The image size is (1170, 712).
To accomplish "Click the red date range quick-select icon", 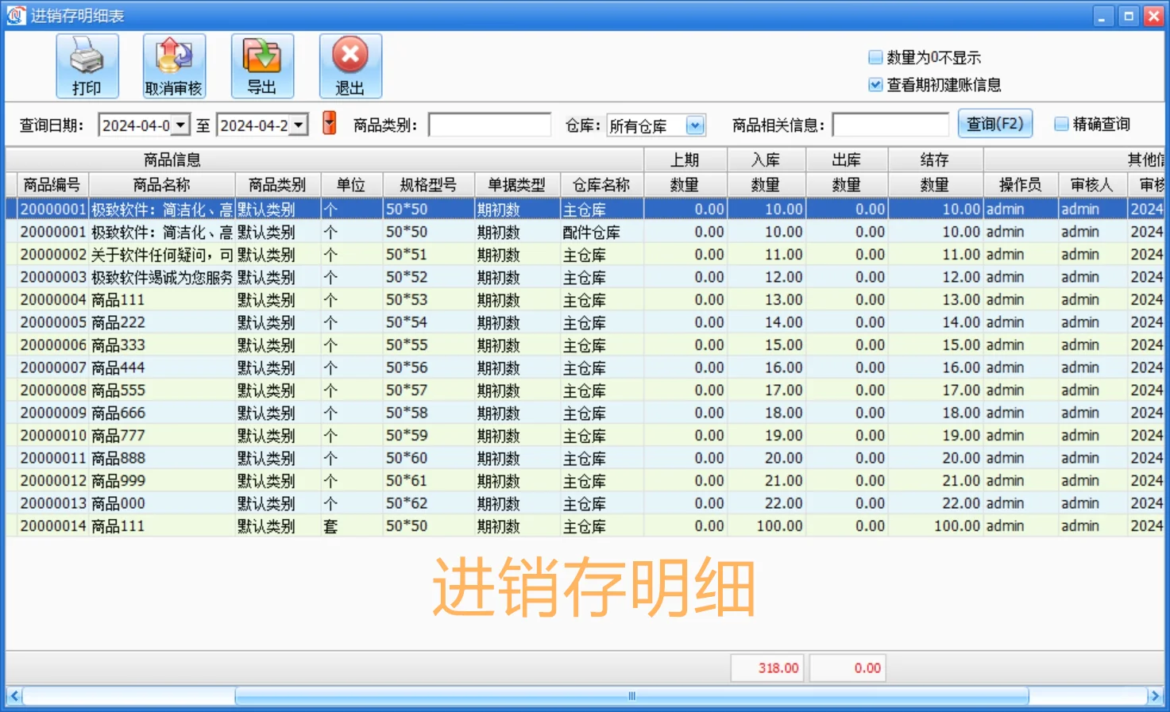I will pos(329,123).
